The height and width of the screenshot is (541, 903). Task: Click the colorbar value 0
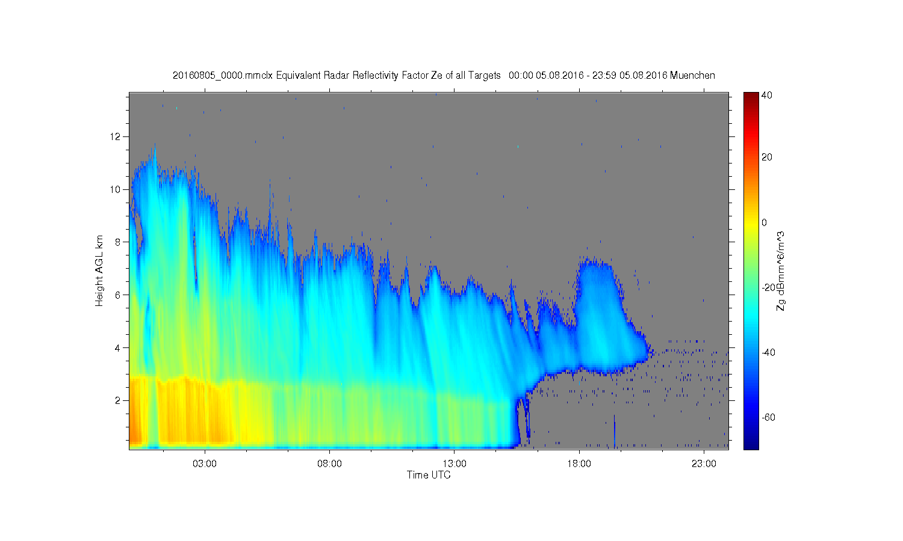pos(765,222)
